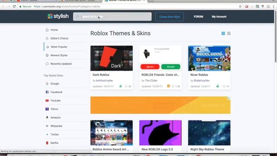The image size is (277, 156).
Task: Open Netflix styles link
Action: click(55, 143)
